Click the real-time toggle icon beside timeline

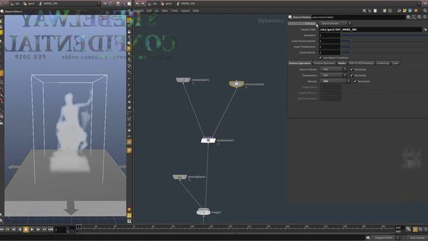click(415, 230)
